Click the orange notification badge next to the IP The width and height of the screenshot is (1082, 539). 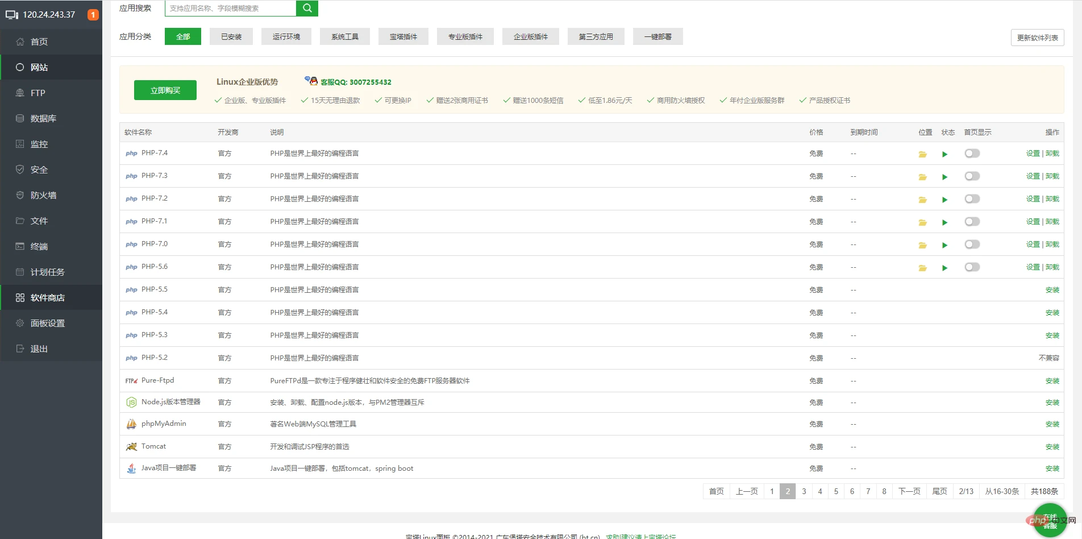pos(93,15)
